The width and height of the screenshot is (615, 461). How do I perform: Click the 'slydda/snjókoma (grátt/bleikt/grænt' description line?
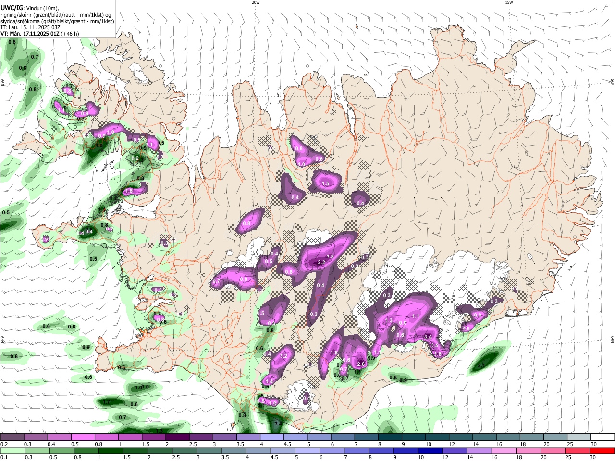[x=57, y=21]
